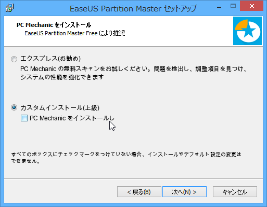
Task: Click the disabled maximize button
Action: pyautogui.click(x=233, y=6)
